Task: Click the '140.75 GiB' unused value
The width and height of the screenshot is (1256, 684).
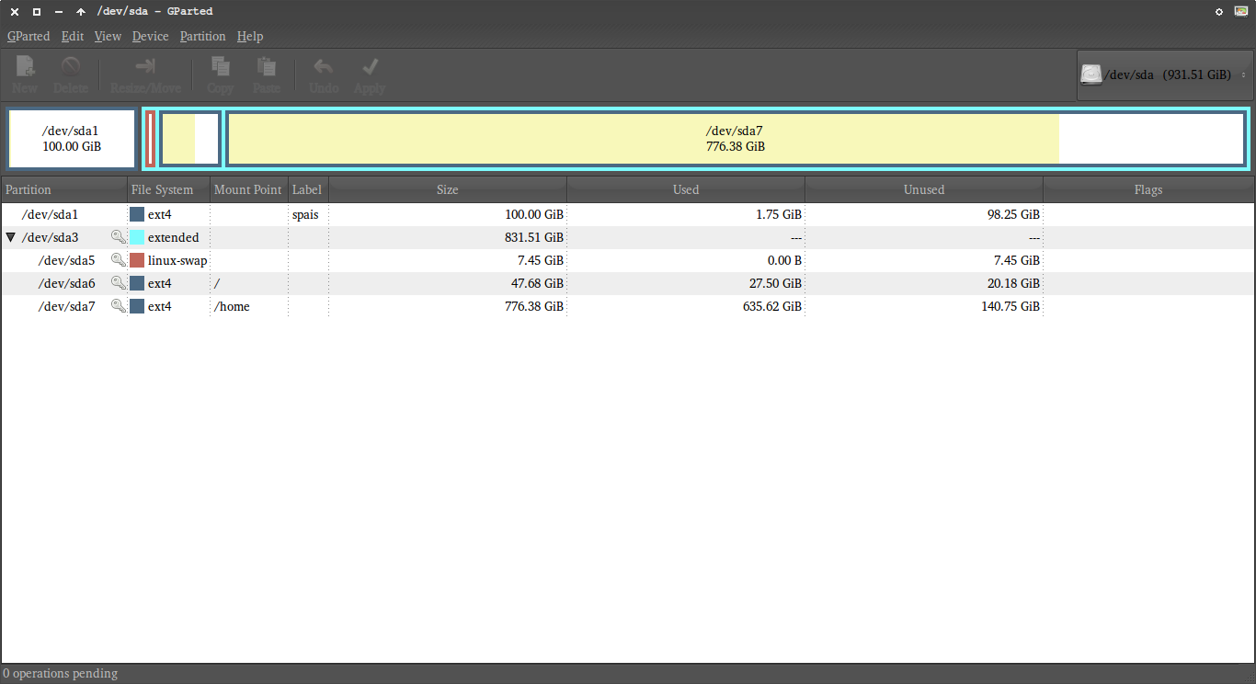Action: point(1010,306)
